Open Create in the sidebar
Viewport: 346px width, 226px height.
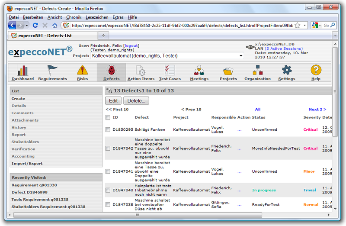tap(18, 99)
